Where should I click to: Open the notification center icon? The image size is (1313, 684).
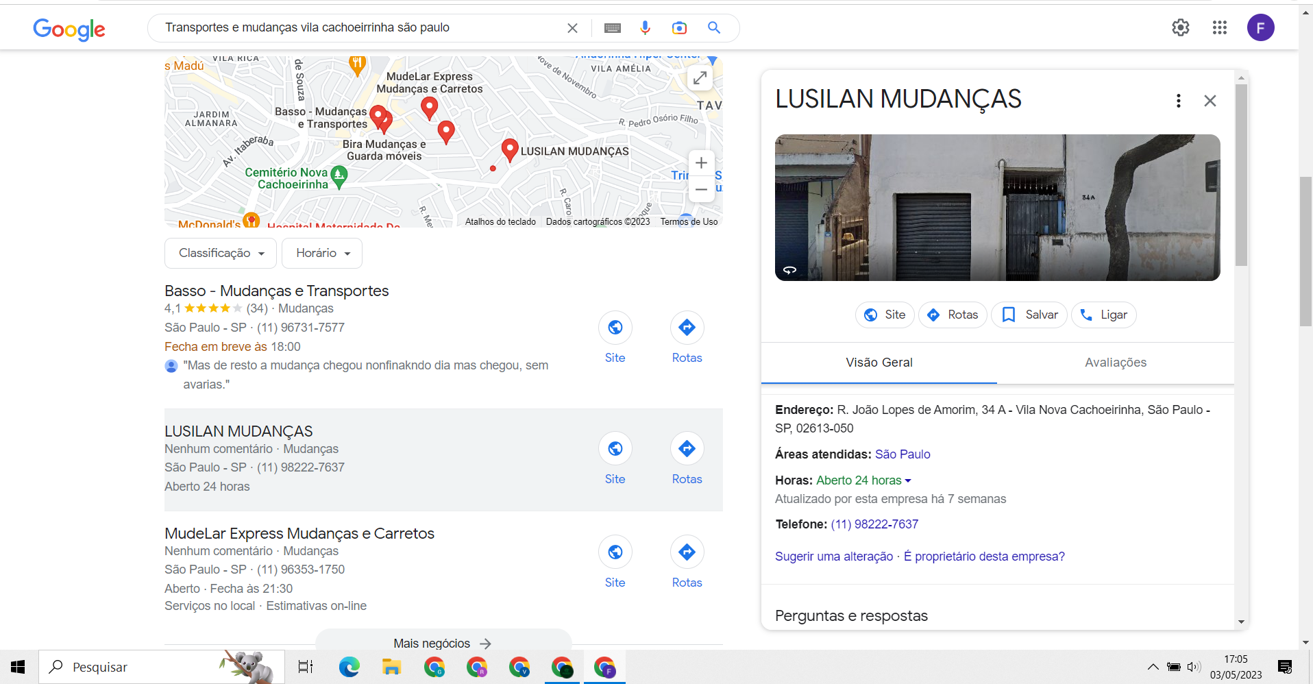tap(1285, 667)
